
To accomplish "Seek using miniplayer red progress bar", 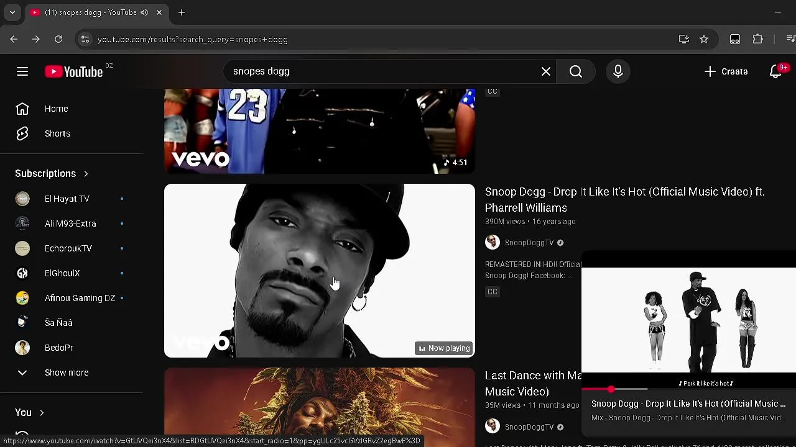I will (x=689, y=389).
